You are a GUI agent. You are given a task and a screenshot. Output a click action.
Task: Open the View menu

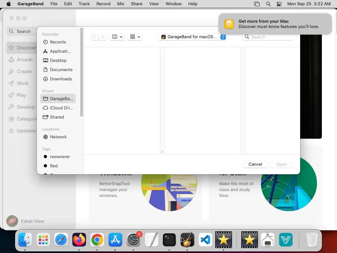click(x=154, y=4)
